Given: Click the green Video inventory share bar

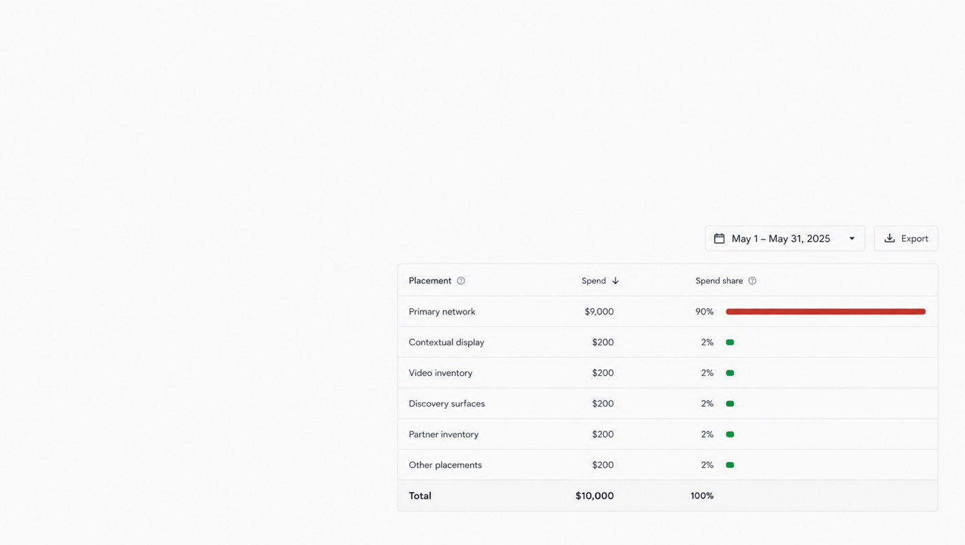Looking at the screenshot, I should pyautogui.click(x=730, y=373).
